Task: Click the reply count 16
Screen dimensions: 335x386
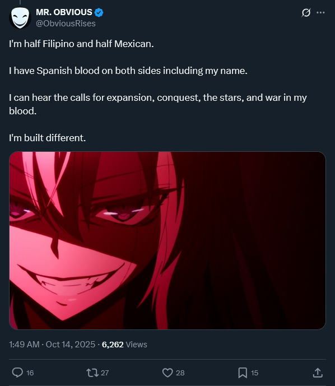Action: pos(30,373)
